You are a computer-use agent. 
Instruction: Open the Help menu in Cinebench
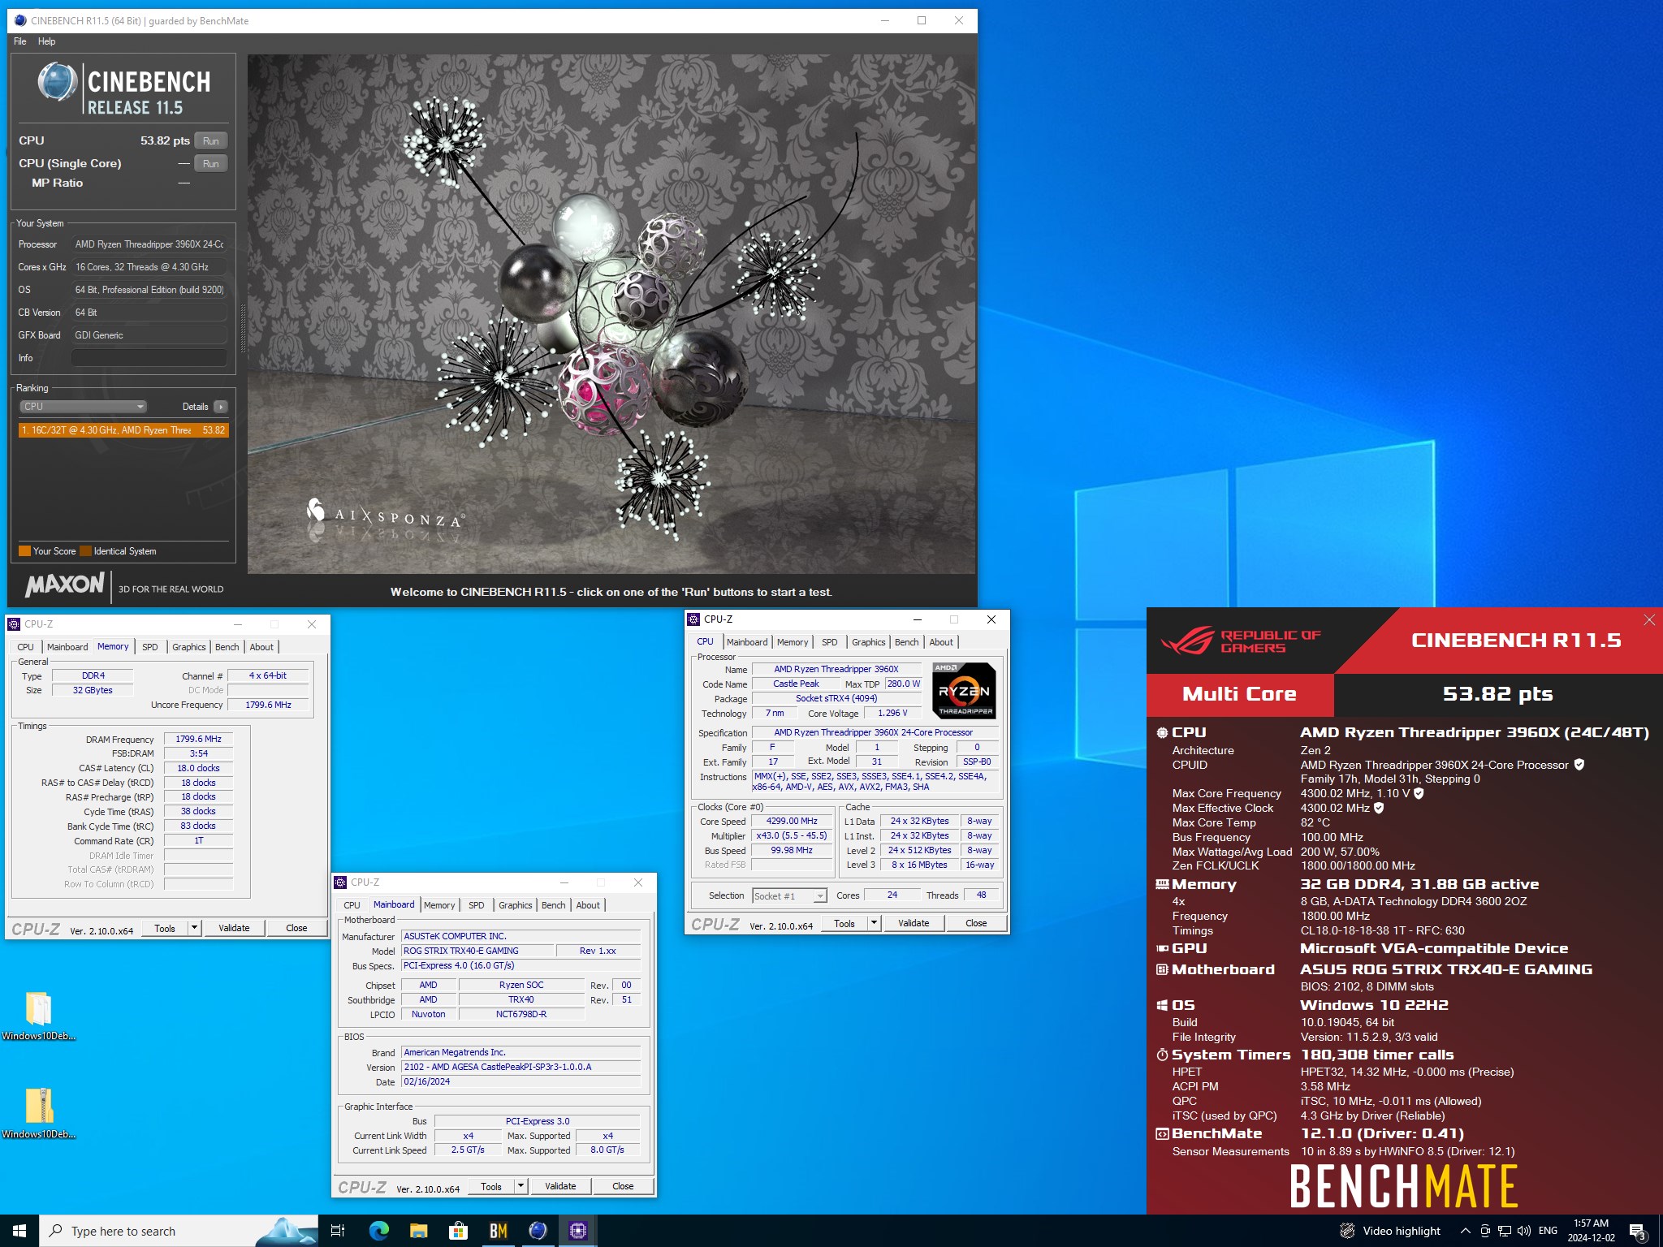47,41
